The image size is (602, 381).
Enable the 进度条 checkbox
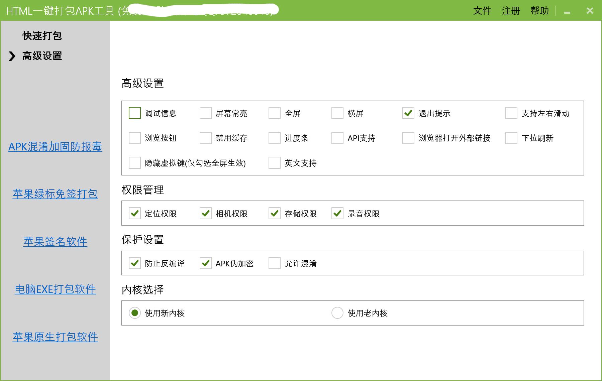[x=274, y=138]
